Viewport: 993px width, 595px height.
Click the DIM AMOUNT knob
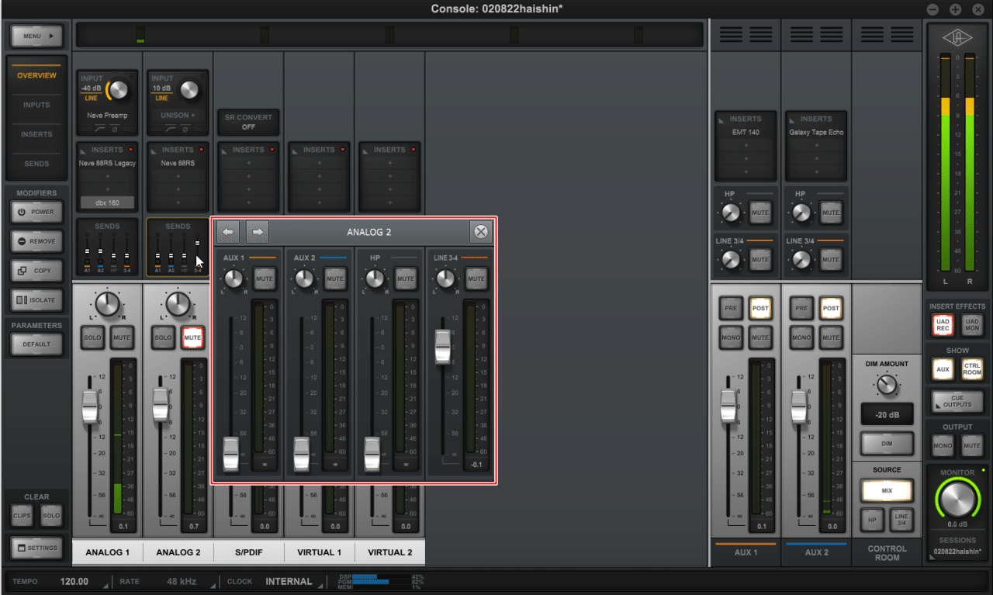pos(886,384)
